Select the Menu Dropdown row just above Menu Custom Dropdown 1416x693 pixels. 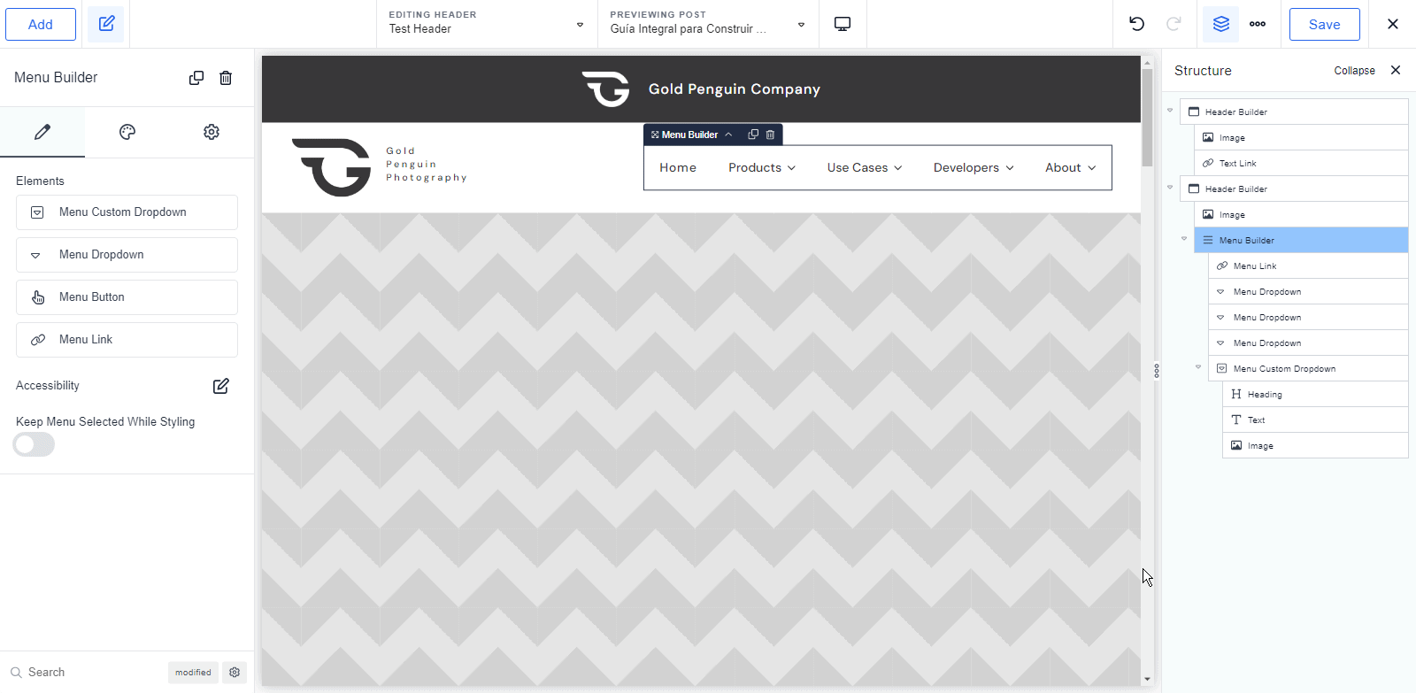coord(1308,343)
